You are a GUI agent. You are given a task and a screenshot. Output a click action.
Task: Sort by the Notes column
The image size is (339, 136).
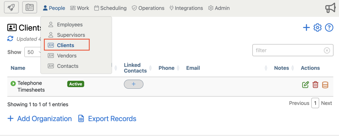[281, 68]
